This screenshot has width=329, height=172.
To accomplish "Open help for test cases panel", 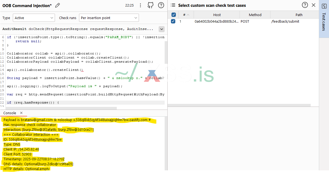I will pyautogui.click(x=305, y=5).
